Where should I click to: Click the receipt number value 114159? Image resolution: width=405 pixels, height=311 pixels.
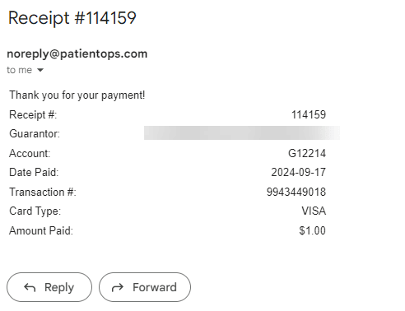(x=309, y=114)
